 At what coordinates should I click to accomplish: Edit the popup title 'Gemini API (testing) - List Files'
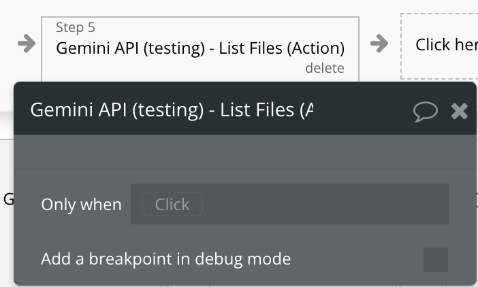point(172,109)
